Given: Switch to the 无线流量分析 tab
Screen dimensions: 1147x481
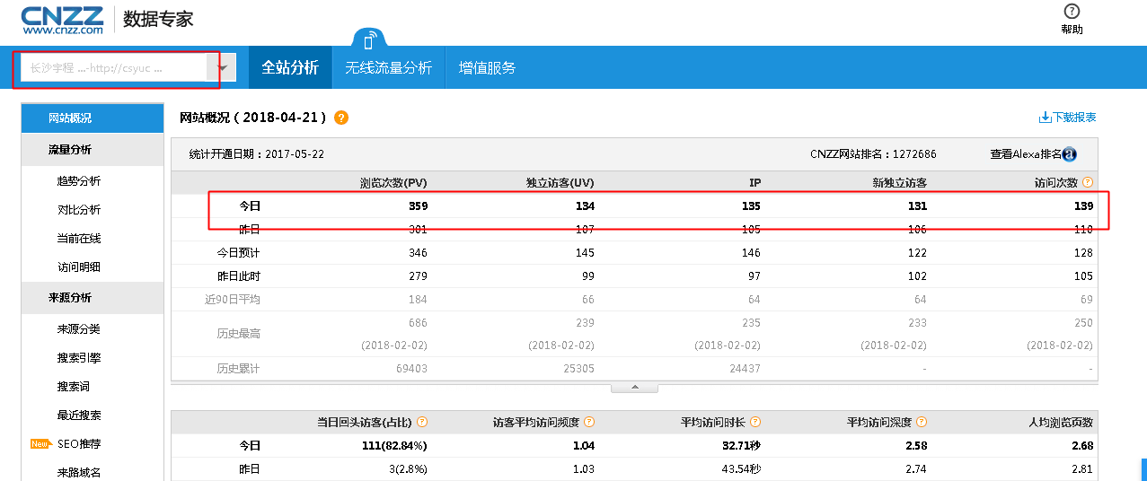Looking at the screenshot, I should (388, 68).
